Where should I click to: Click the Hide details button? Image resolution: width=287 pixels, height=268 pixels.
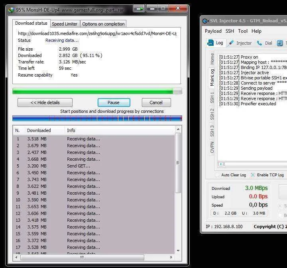45,102
